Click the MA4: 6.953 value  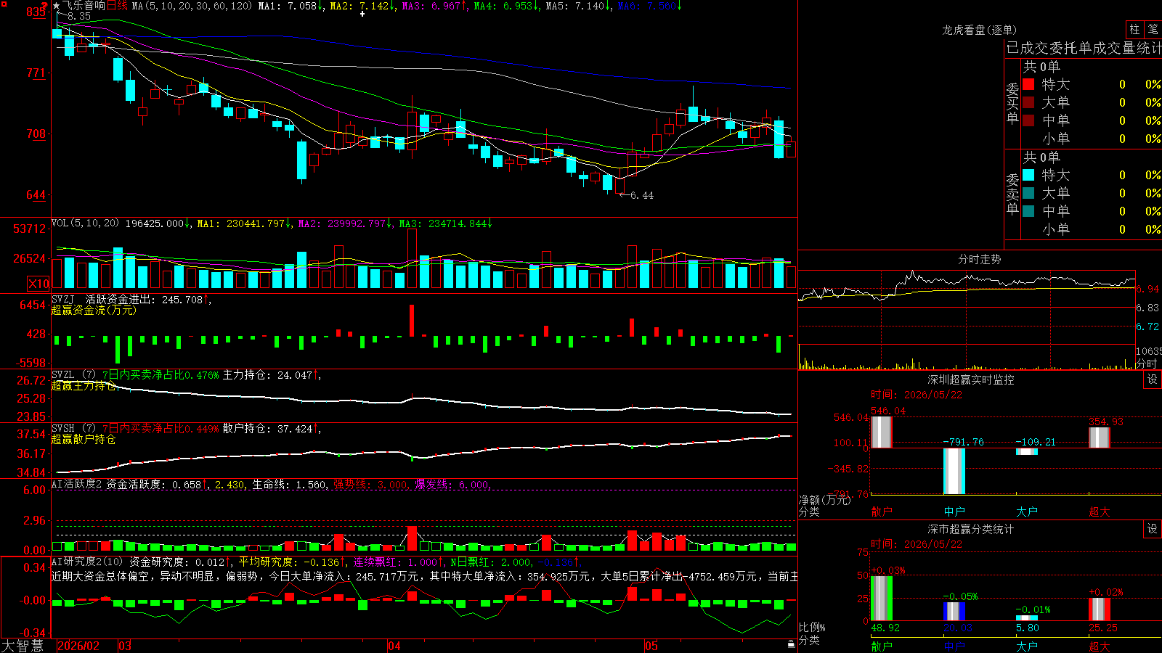click(x=507, y=6)
